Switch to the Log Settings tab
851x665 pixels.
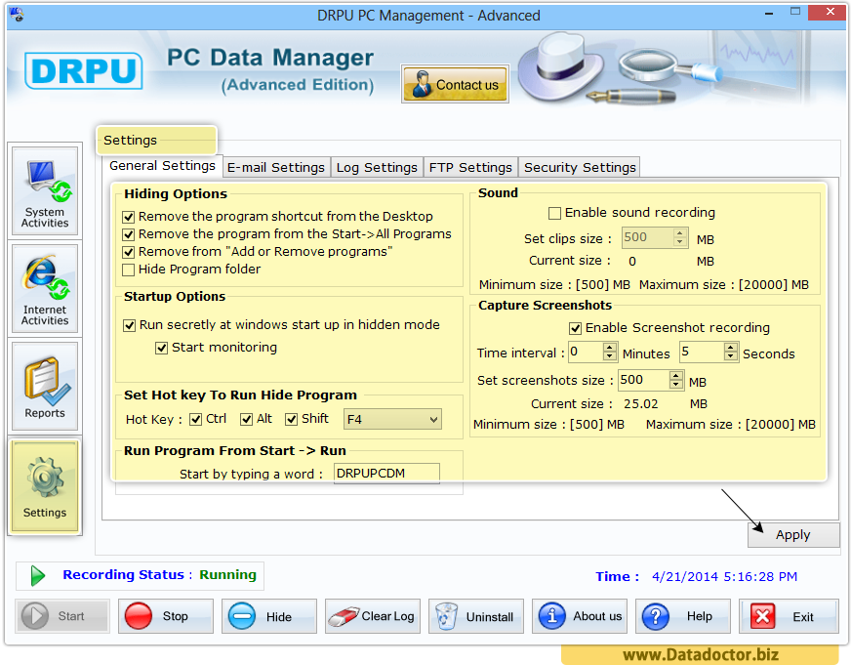tap(377, 168)
